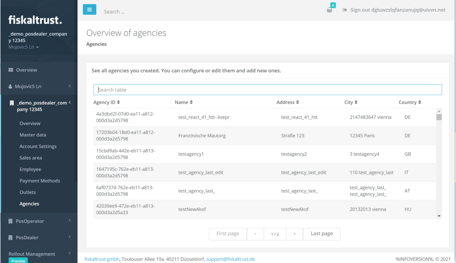Click the 2147483647 vienna city cell

[371, 117]
